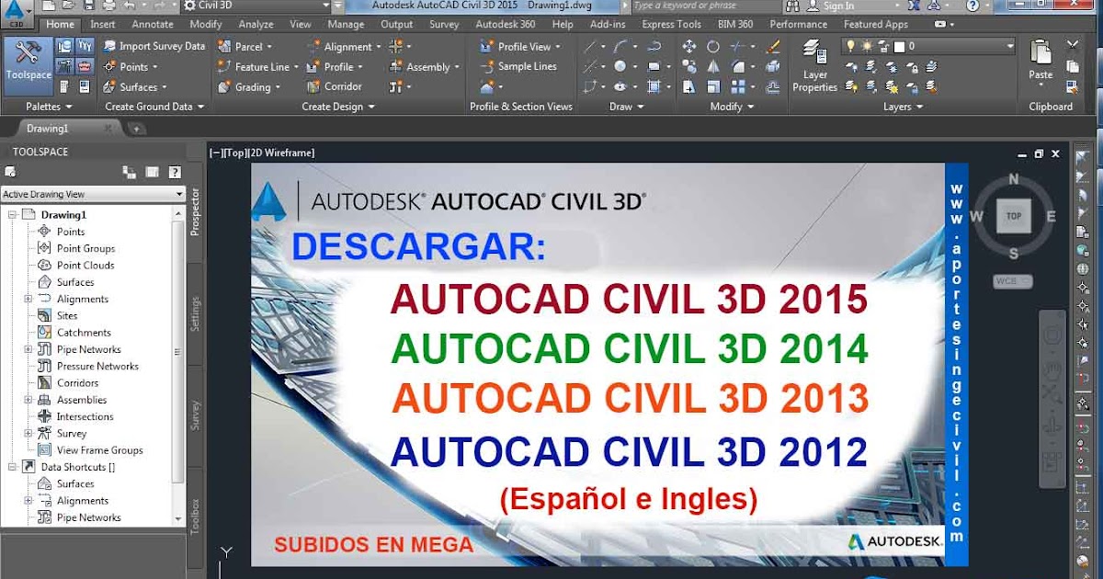The height and width of the screenshot is (579, 1103).
Task: Select Catchments in the Prospector tree
Action: [84, 333]
